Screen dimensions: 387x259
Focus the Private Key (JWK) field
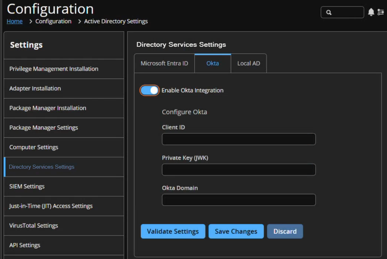click(x=239, y=170)
